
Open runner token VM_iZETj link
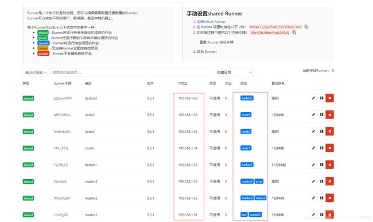coord(61,148)
